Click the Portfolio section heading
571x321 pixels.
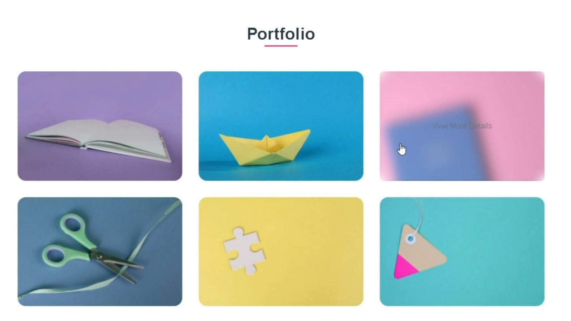281,34
